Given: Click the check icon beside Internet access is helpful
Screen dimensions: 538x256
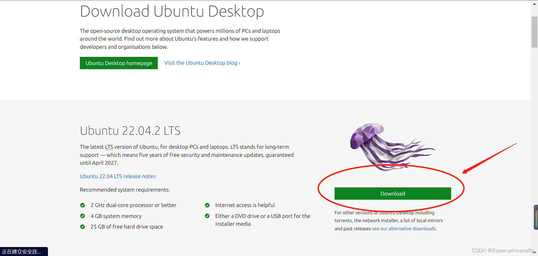Looking at the screenshot, I should coord(207,205).
